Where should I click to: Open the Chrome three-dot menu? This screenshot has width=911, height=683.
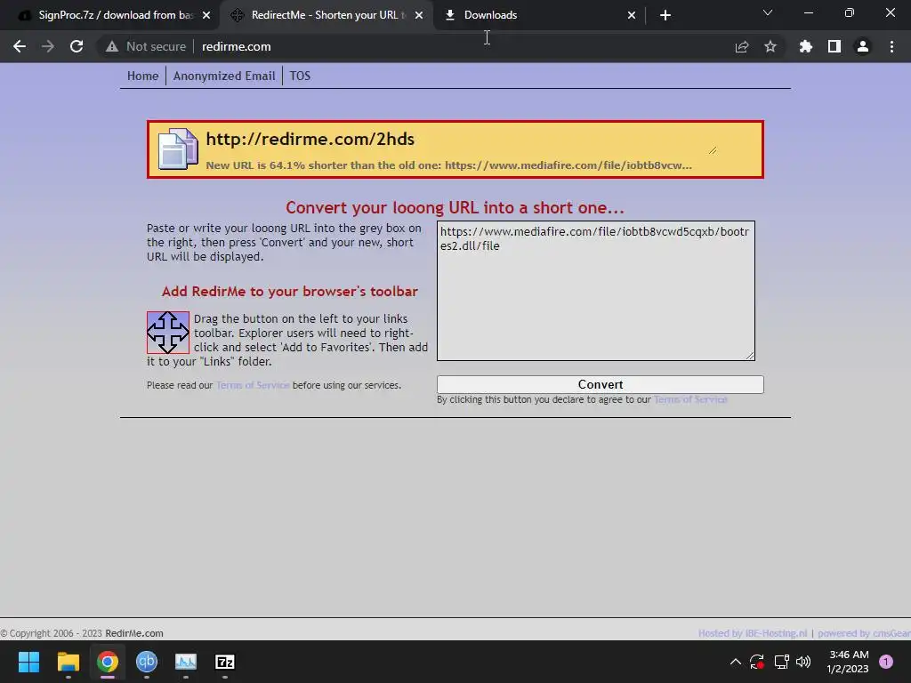pos(891,46)
